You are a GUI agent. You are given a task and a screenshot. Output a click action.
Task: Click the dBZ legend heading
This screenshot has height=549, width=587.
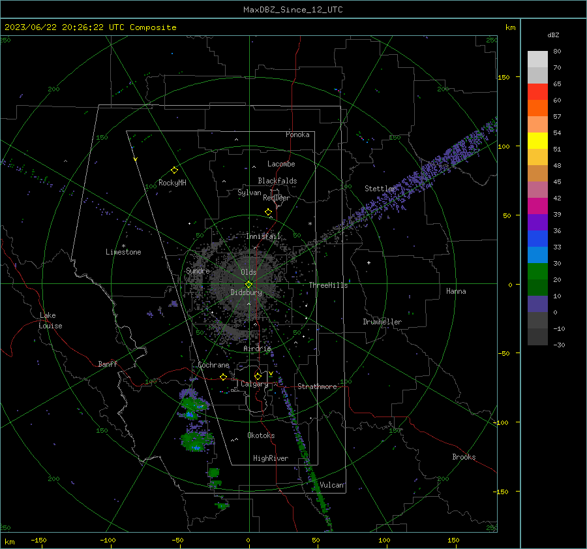(553, 35)
